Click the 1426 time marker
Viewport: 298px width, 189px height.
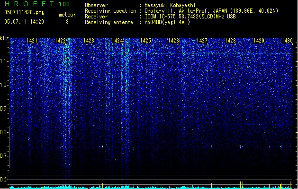pyautogui.click(x=174, y=41)
